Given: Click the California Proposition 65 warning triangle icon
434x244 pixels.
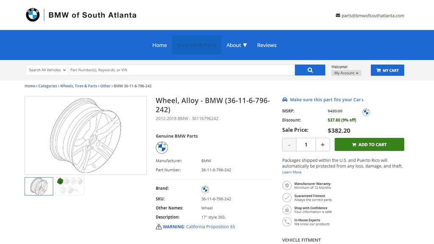Looking at the screenshot, I should 159,227.
